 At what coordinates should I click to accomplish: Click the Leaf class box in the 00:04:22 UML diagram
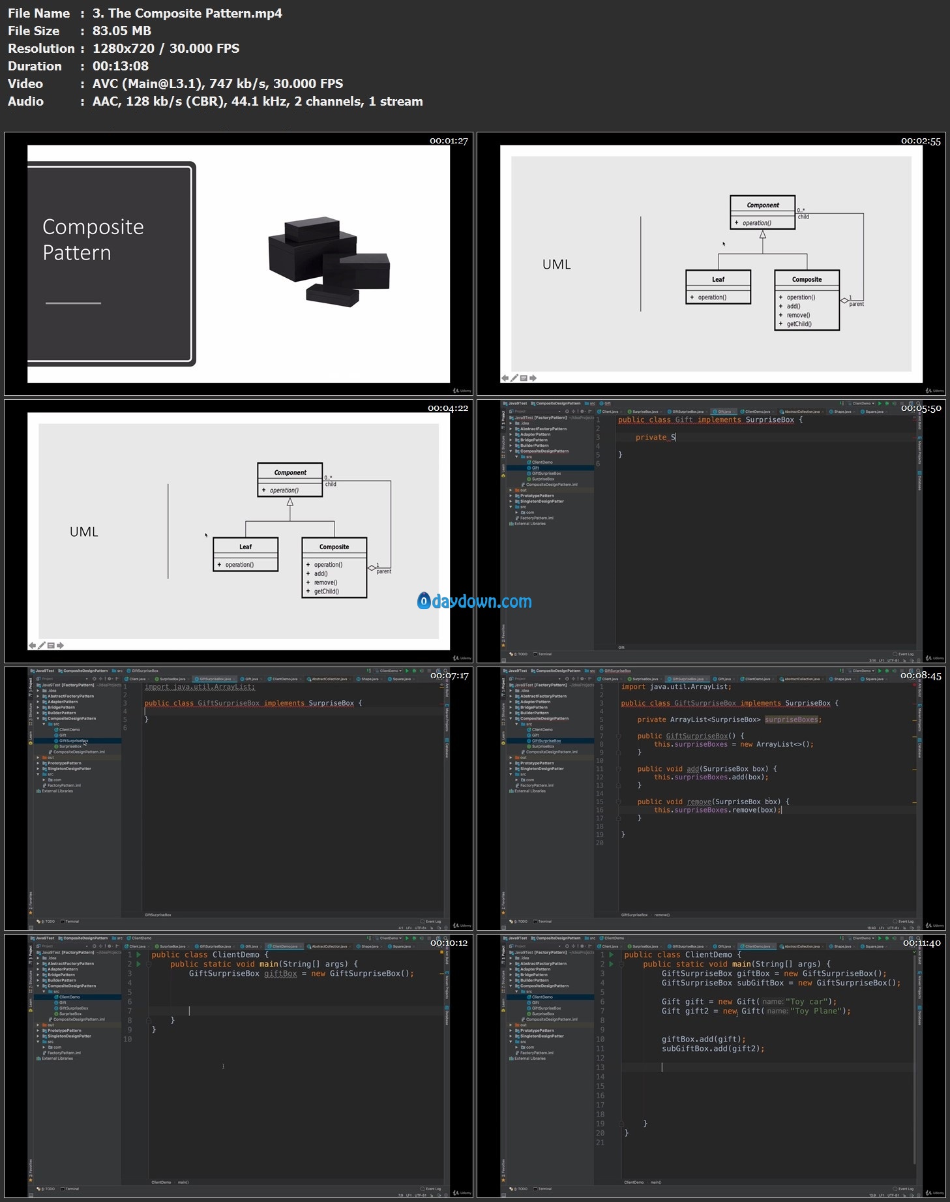(245, 554)
